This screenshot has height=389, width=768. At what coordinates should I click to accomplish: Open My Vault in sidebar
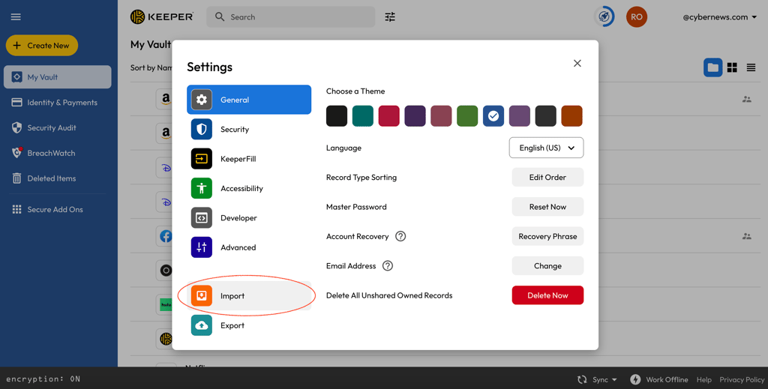[57, 77]
